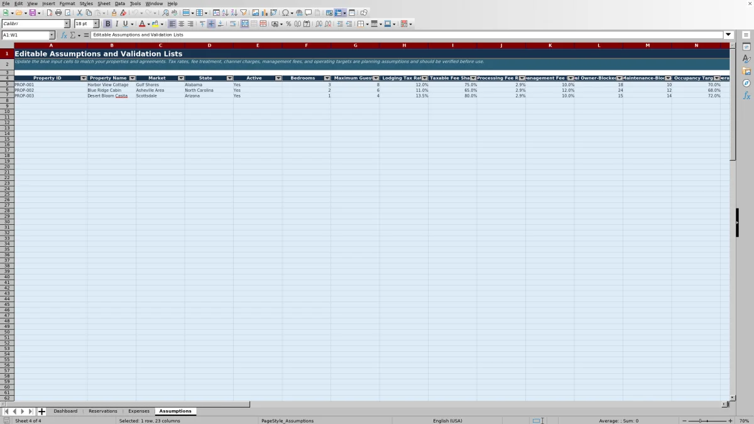This screenshot has width=754, height=424.
Task: Toggle Bold formatting
Action: pos(107,24)
